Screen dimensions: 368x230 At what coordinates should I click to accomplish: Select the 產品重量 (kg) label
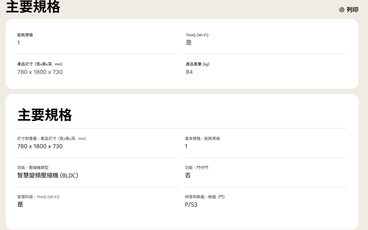point(198,64)
